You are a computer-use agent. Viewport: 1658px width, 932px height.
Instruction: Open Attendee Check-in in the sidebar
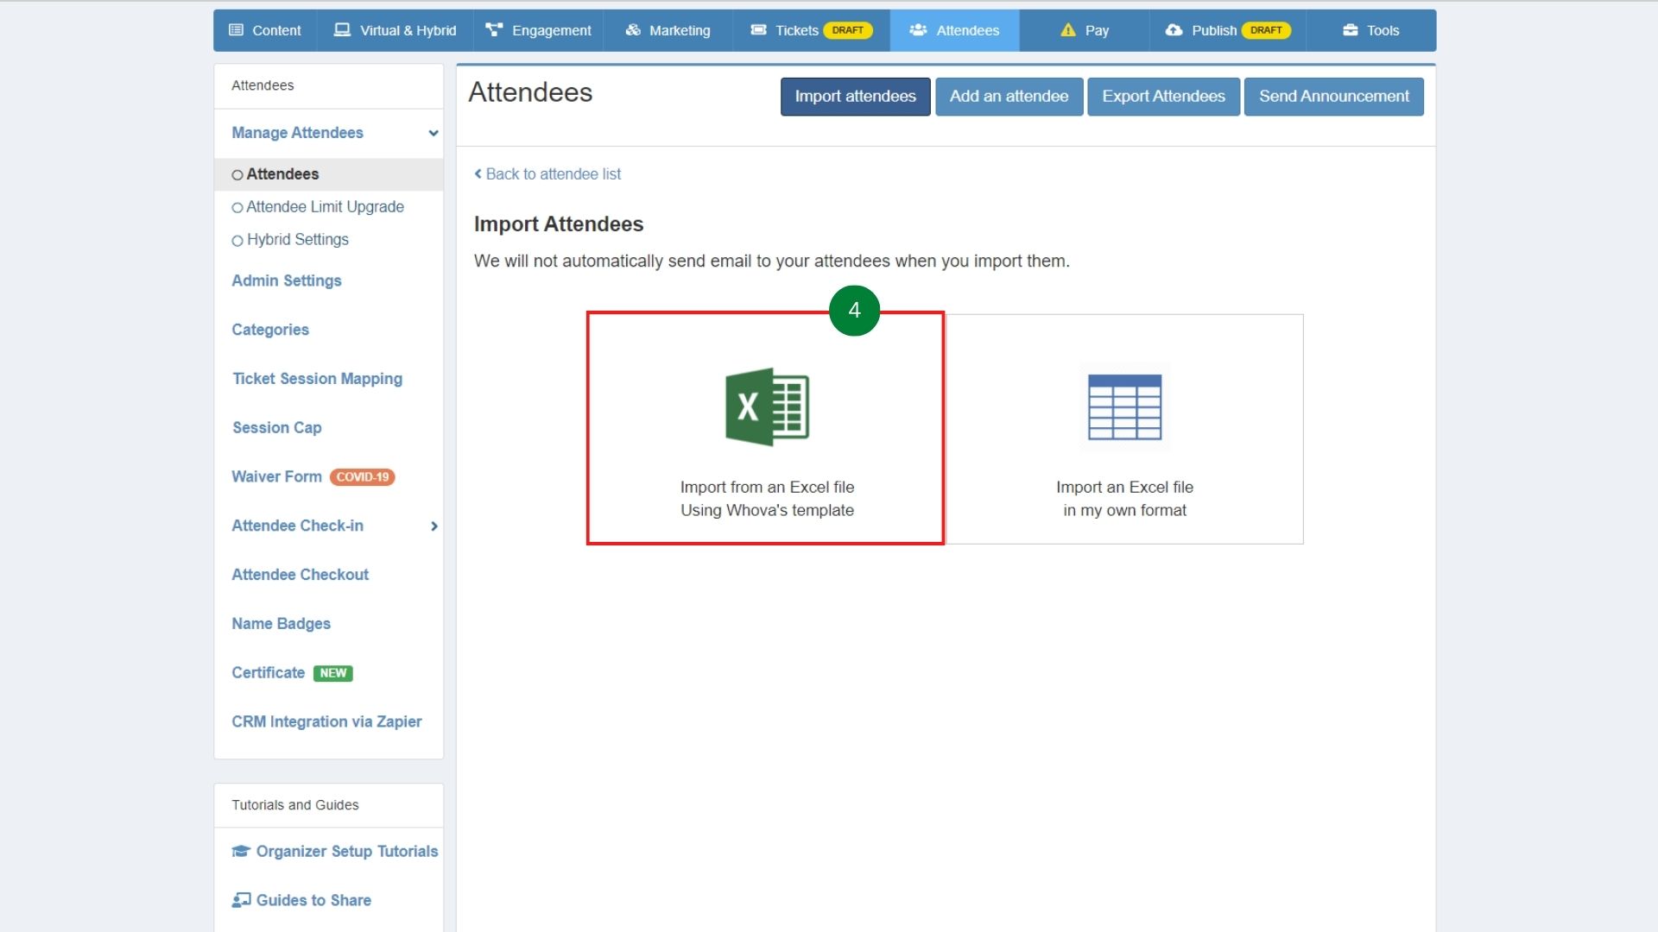click(297, 526)
